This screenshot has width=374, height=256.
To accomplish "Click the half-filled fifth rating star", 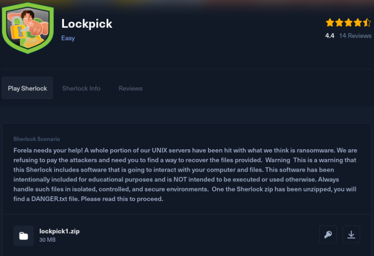I will tap(367, 22).
